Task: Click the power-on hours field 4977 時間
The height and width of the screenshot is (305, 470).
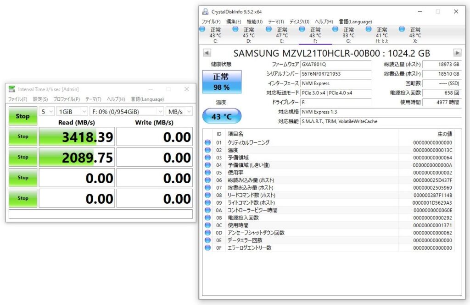Action: pos(442,102)
